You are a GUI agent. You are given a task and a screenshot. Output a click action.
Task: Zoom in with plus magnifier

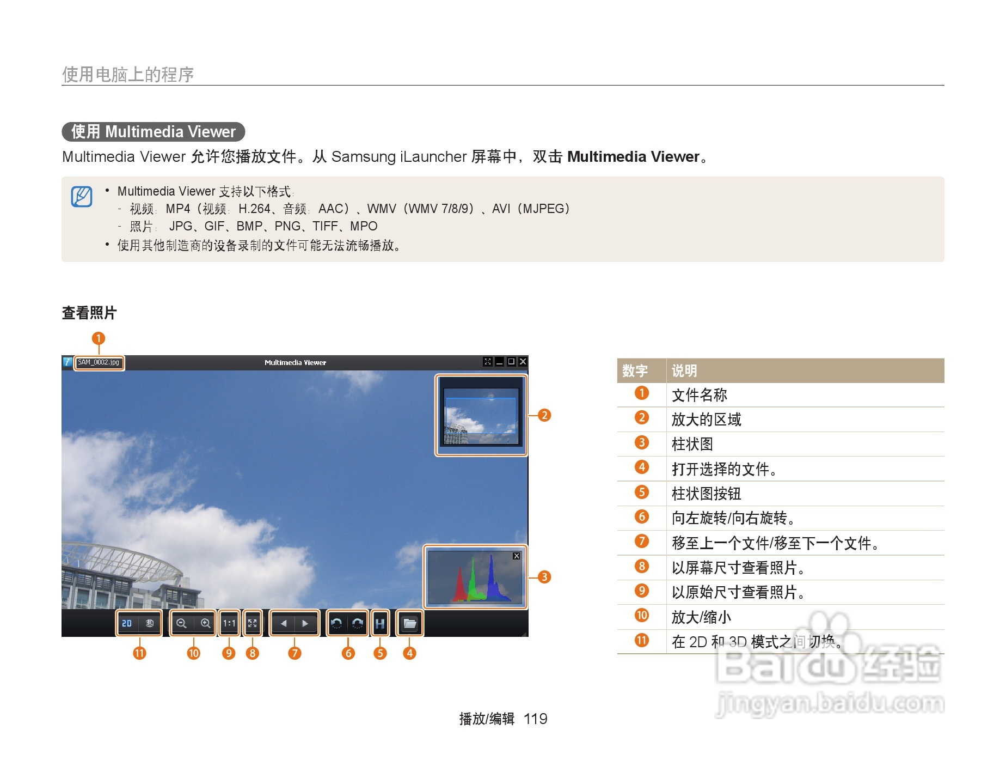tap(205, 623)
